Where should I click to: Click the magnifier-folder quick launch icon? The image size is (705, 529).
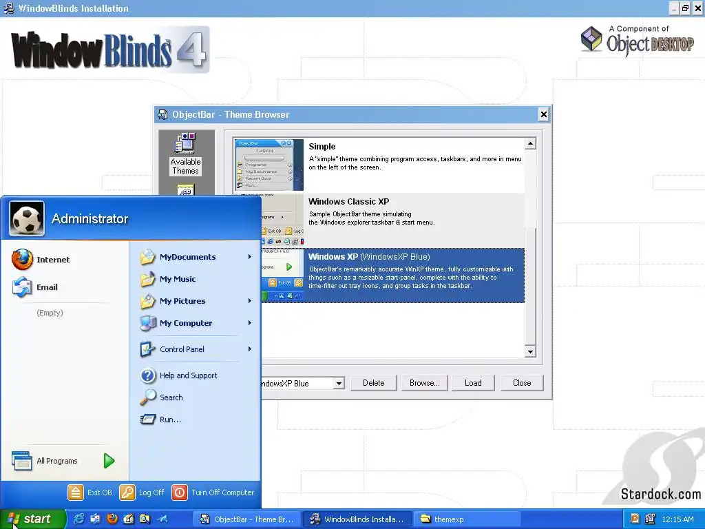pos(145,519)
